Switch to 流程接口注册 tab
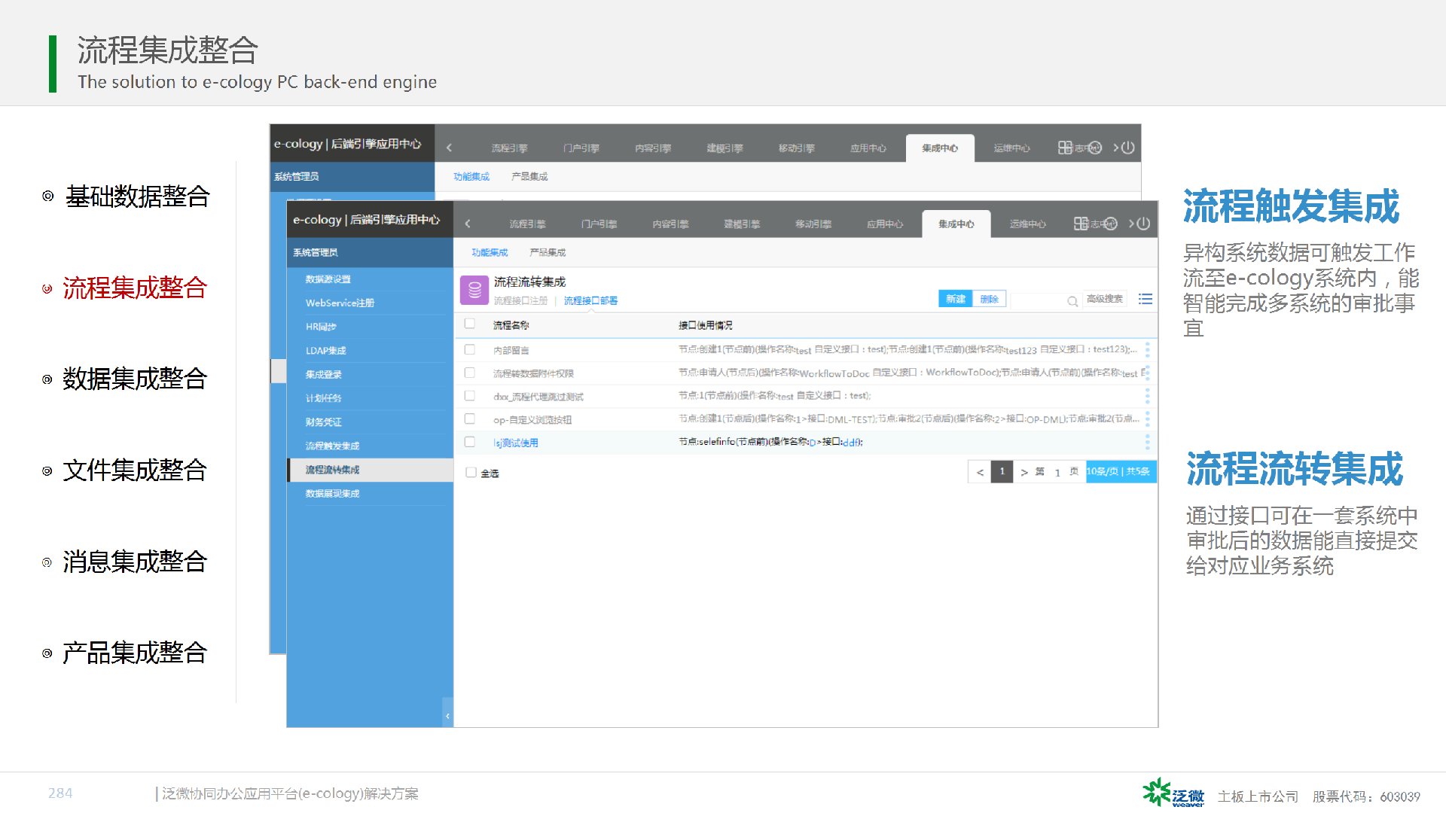The image size is (1446, 813). pyautogui.click(x=520, y=300)
